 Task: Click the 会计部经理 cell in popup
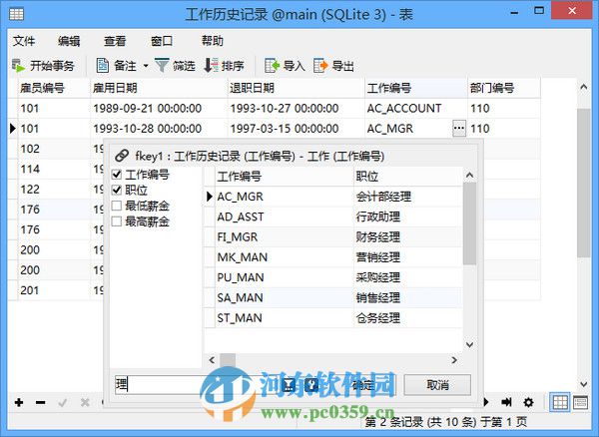(x=408, y=197)
